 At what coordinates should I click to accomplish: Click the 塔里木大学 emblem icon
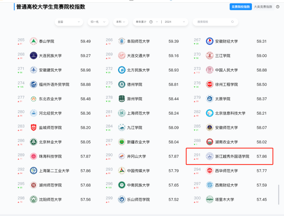(210, 199)
